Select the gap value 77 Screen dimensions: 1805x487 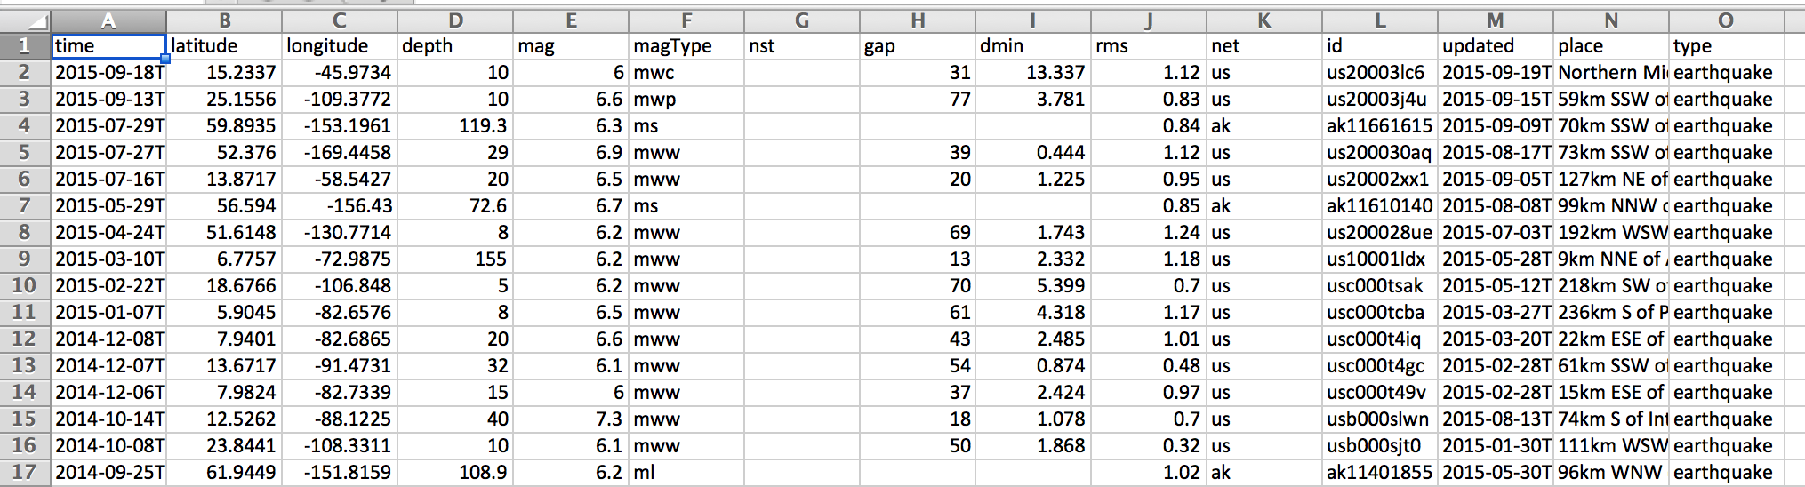(918, 100)
